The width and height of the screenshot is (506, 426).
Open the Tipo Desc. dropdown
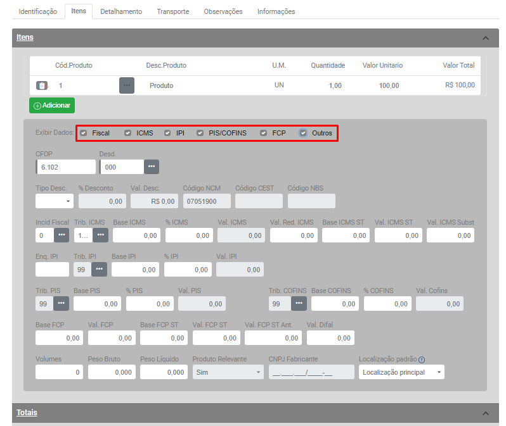(55, 201)
